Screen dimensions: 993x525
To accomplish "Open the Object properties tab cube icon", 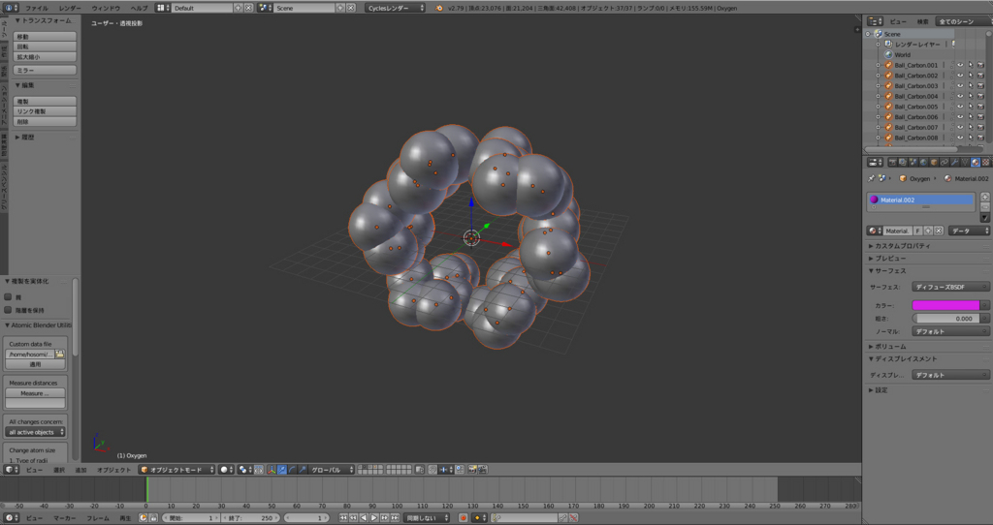I will [x=934, y=163].
